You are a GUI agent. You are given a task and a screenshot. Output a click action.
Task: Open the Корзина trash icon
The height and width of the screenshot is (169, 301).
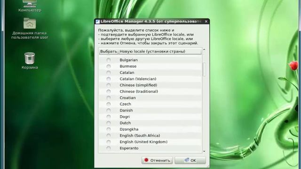pyautogui.click(x=30, y=58)
